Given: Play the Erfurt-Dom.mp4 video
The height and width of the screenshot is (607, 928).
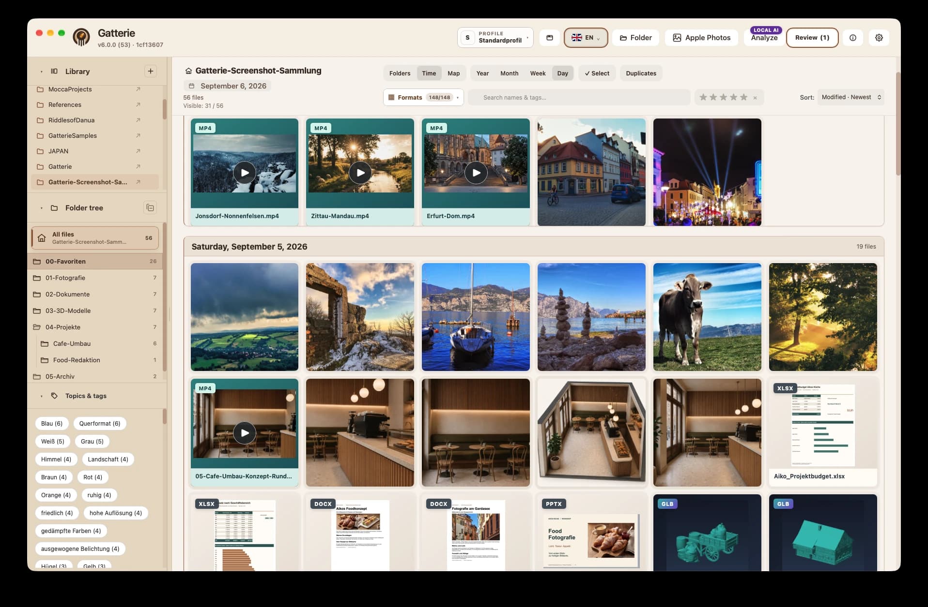Looking at the screenshot, I should (x=476, y=173).
